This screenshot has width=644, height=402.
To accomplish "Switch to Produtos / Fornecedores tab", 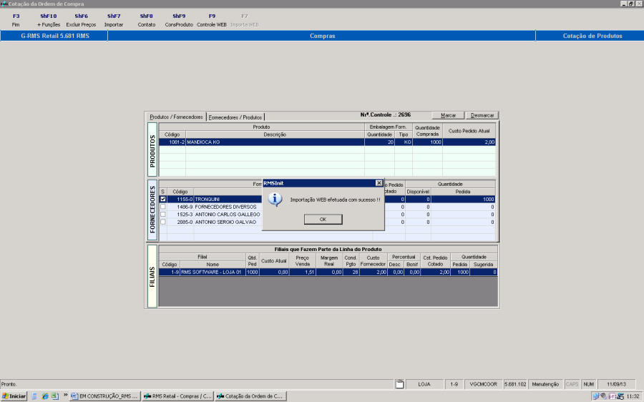I will [176, 117].
